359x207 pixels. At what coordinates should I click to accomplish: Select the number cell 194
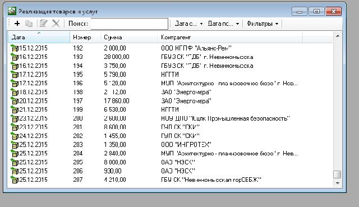pyautogui.click(x=78, y=66)
